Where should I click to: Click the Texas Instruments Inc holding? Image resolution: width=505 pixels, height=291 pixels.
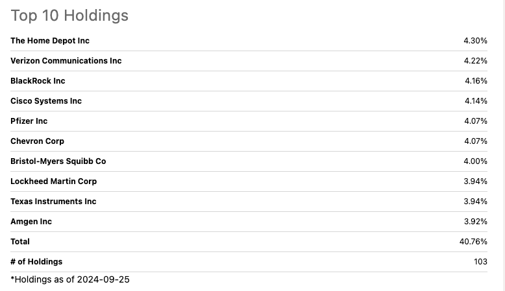tap(53, 202)
